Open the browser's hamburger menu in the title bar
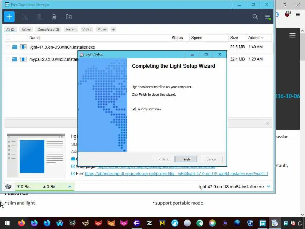Image resolution: width=305 pixels, height=229 pixels. pyautogui.click(x=298, y=14)
